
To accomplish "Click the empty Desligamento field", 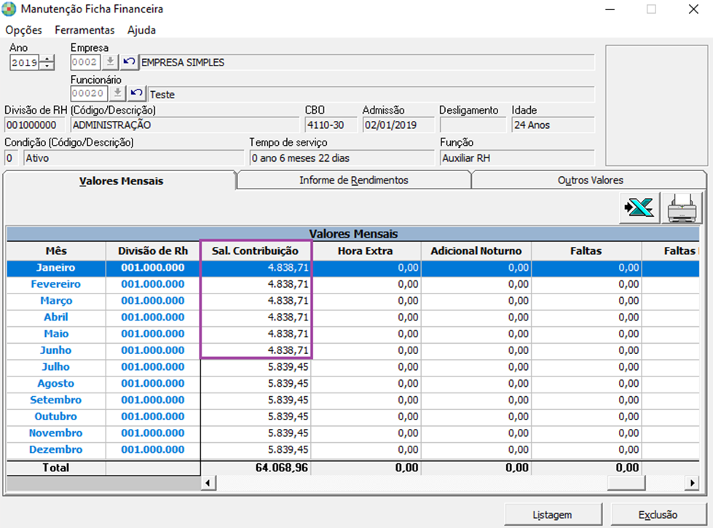I will [x=473, y=125].
